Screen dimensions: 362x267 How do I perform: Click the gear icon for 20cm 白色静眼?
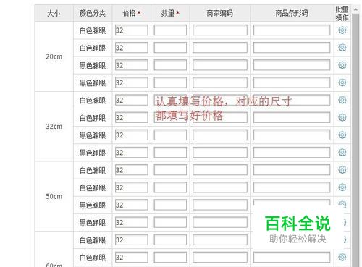click(342, 48)
